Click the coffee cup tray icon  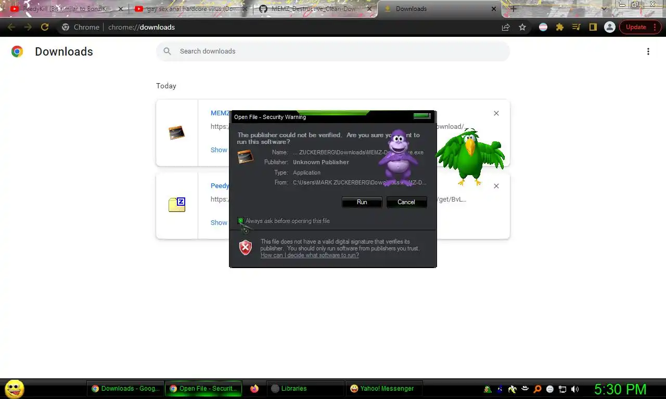[525, 389]
